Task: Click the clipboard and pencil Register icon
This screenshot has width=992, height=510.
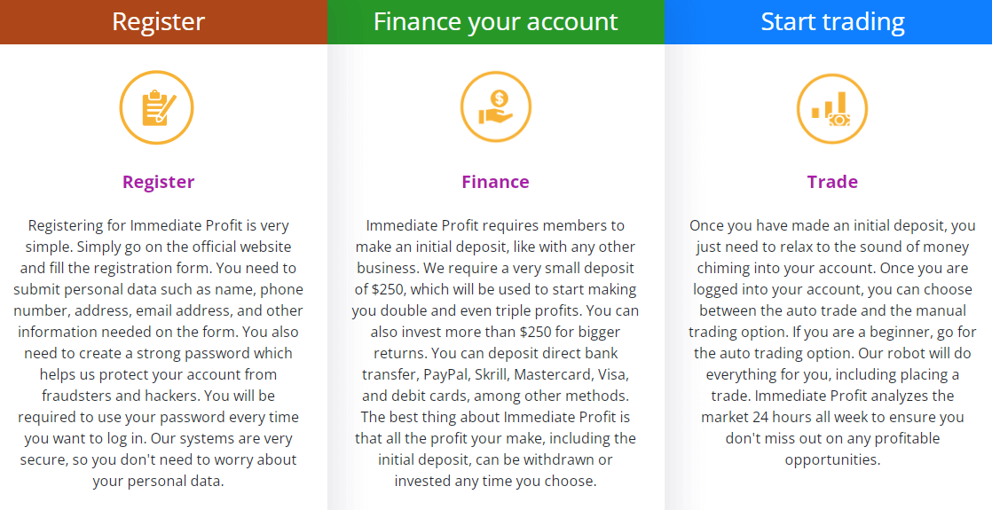Action: (156, 107)
